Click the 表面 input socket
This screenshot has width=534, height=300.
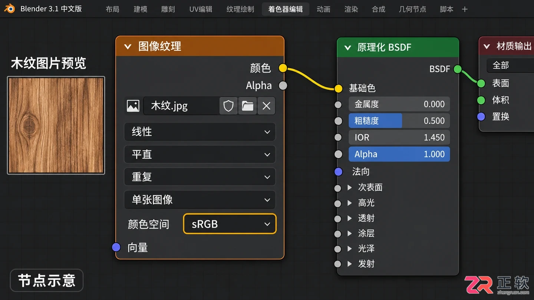pos(481,83)
